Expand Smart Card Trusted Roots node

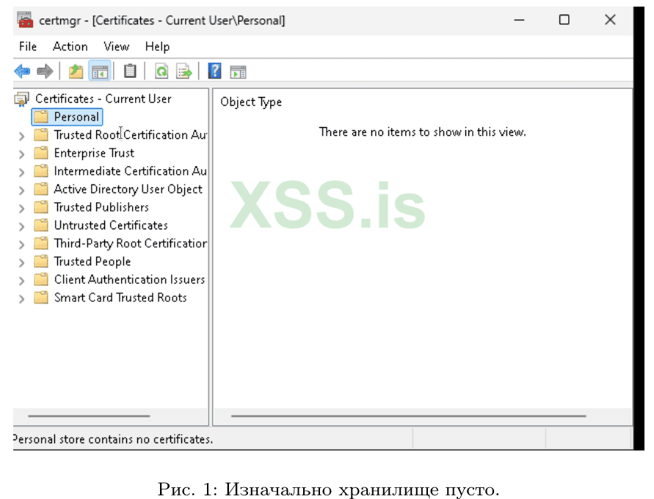point(22,298)
